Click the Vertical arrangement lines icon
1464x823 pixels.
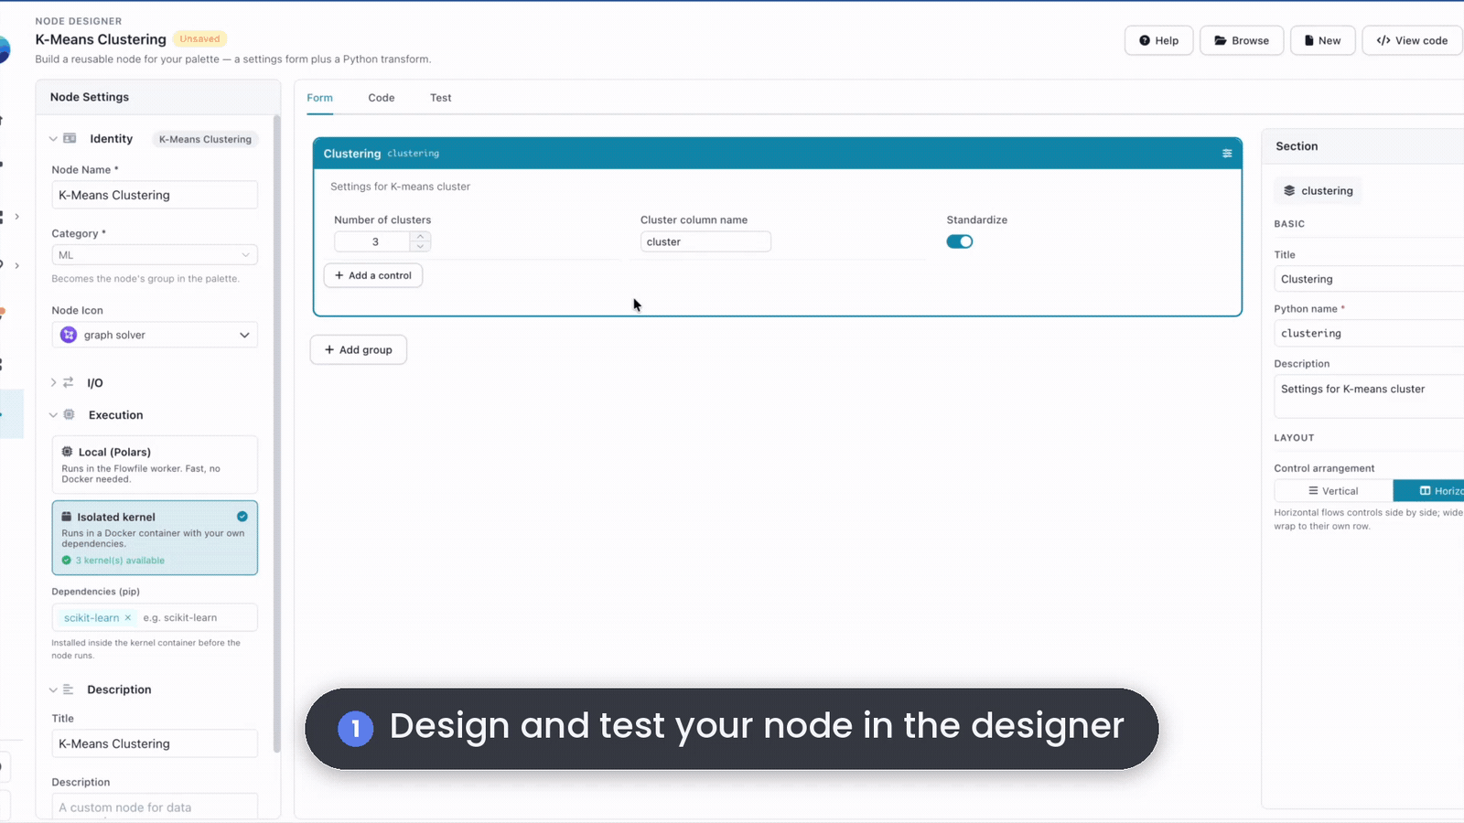pos(1313,491)
